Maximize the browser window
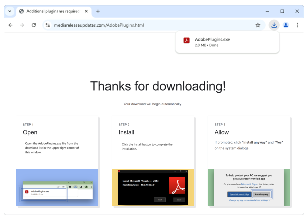Screen dimensions: 308x220 (x=282, y=11)
